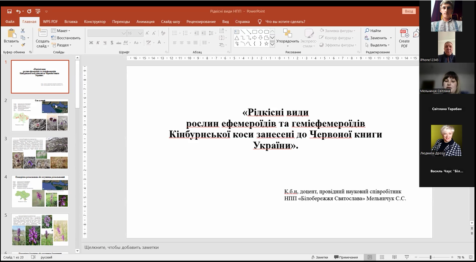This screenshot has height=262, width=476.
Task: Toggle center text alignment
Action: (181, 43)
